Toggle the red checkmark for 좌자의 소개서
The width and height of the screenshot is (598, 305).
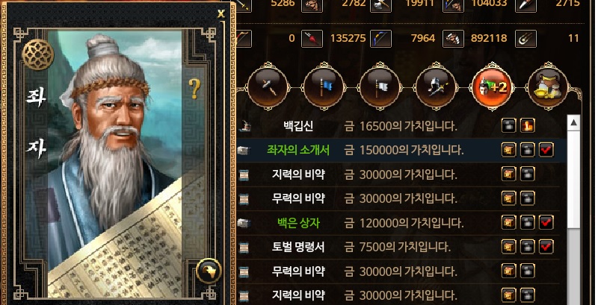(546, 150)
